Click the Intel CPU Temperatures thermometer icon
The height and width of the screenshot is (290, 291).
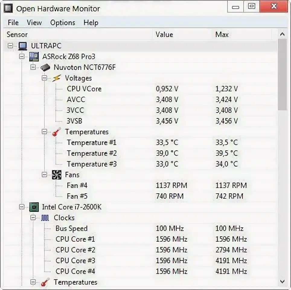[45, 282]
